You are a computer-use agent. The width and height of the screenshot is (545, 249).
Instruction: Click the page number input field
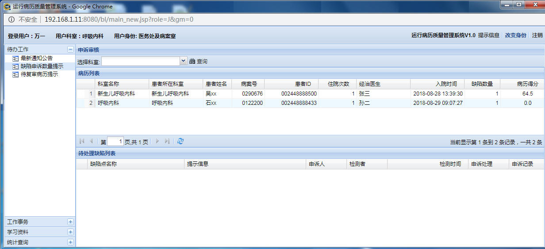tap(115, 142)
